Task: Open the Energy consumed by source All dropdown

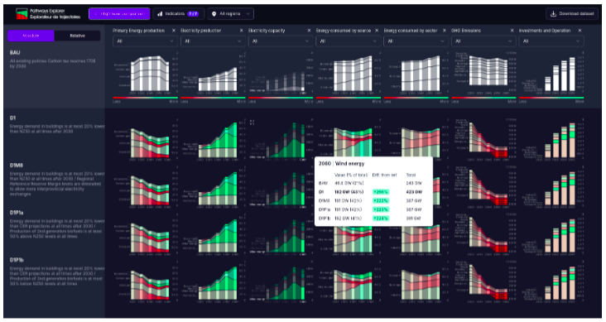Action: click(349, 41)
